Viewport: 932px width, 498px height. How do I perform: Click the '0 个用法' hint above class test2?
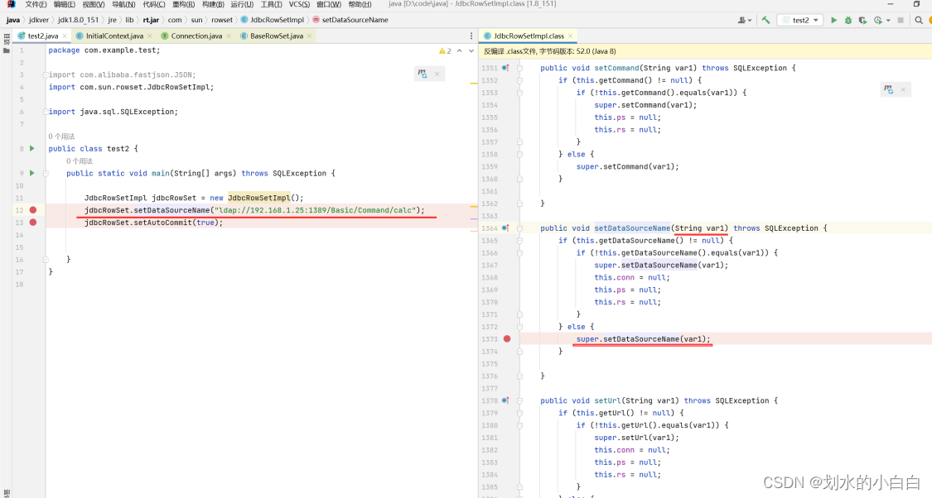pos(62,136)
